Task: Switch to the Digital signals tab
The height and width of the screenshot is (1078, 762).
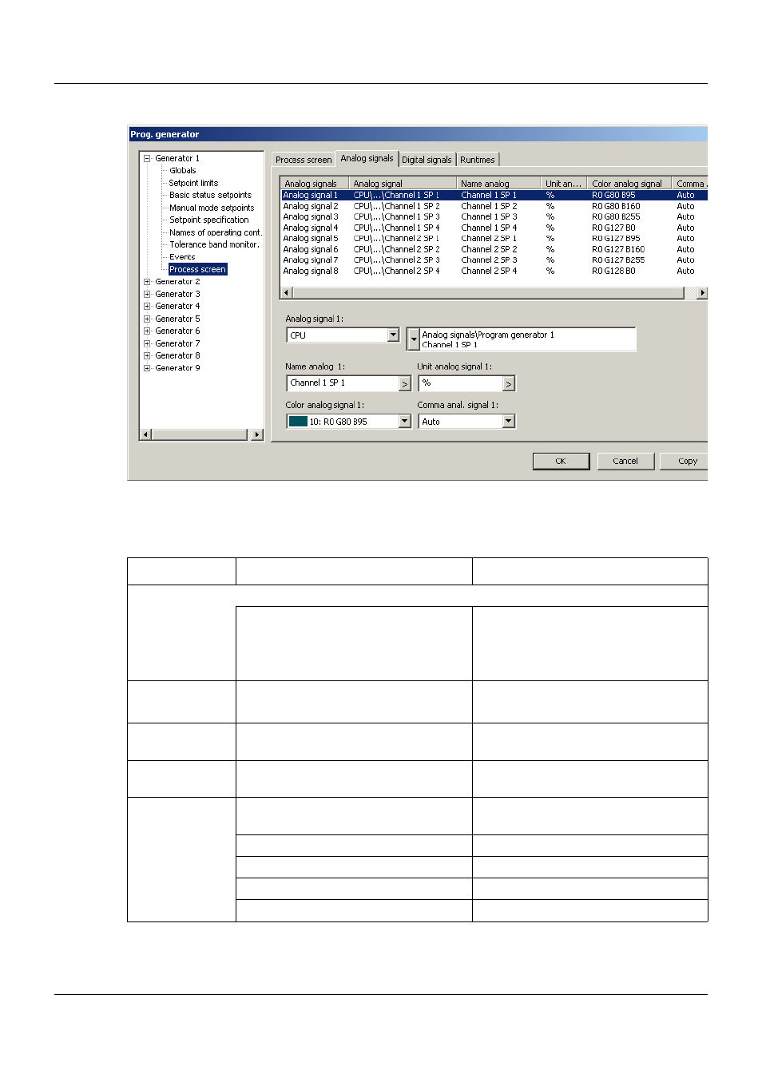Action: tap(427, 160)
